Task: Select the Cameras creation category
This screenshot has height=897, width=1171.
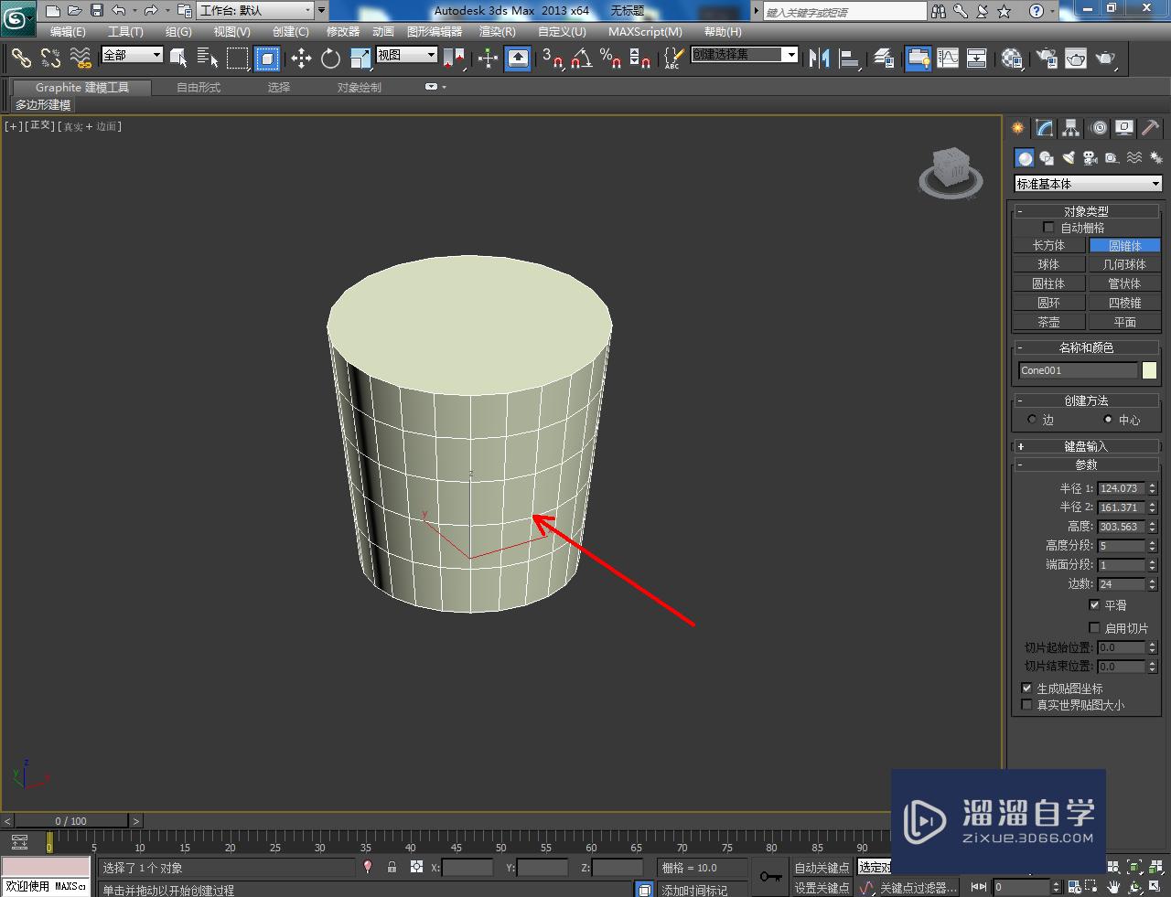Action: (x=1090, y=158)
